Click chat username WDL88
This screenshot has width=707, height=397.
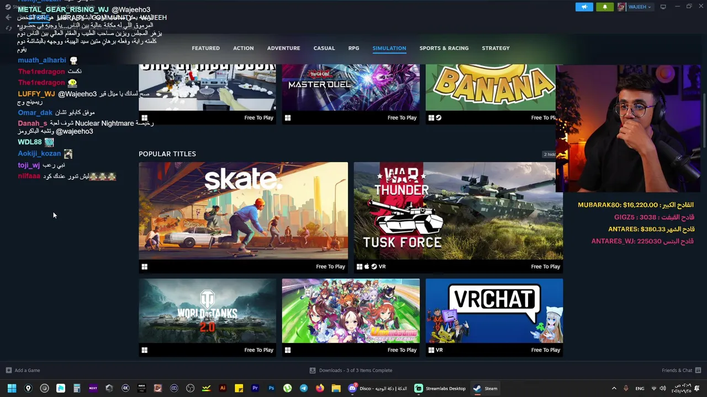pyautogui.click(x=30, y=142)
